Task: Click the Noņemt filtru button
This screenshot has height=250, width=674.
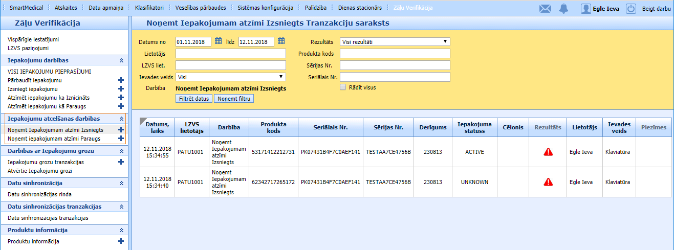Action: pos(234,98)
